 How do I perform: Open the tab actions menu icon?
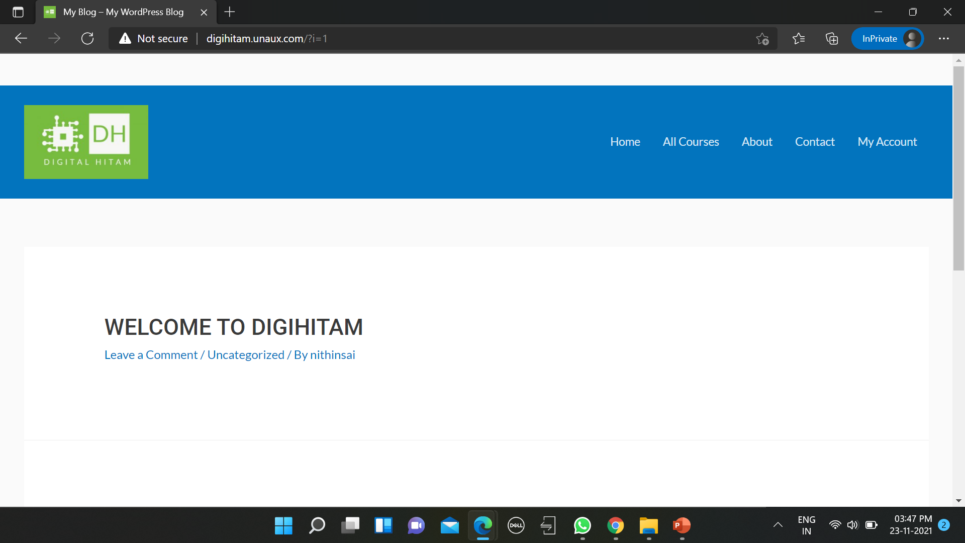pyautogui.click(x=18, y=12)
